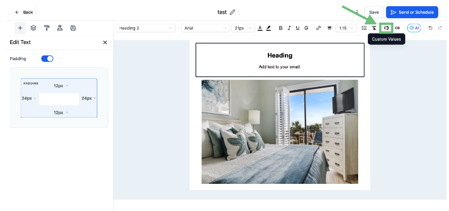
Task: Open the layers panel icon
Action: click(x=33, y=28)
